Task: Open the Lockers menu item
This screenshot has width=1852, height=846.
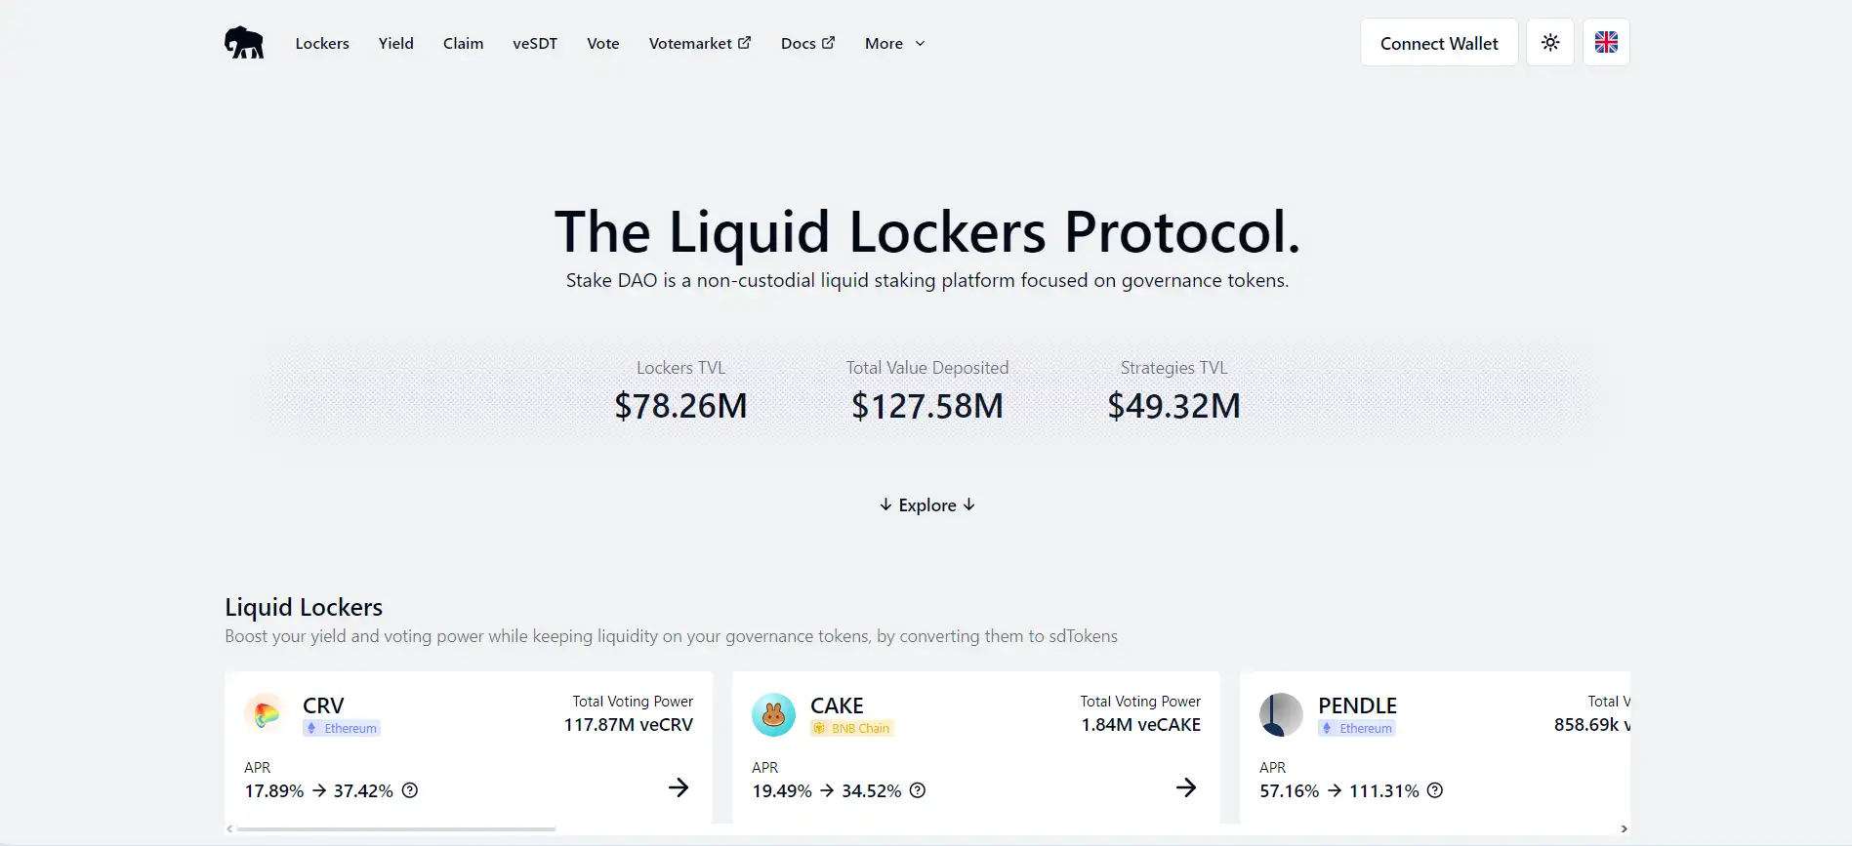Action: coord(322,44)
